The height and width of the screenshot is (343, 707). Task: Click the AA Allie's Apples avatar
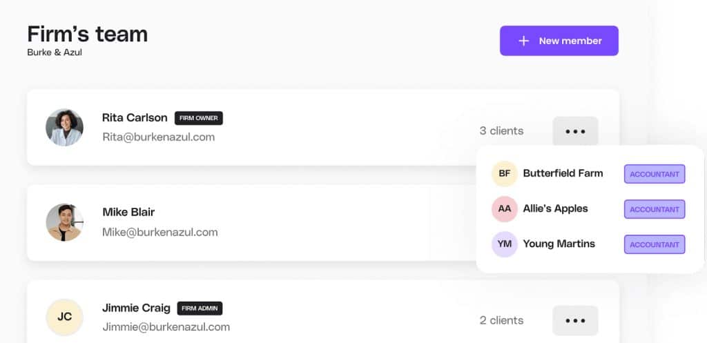tap(505, 209)
